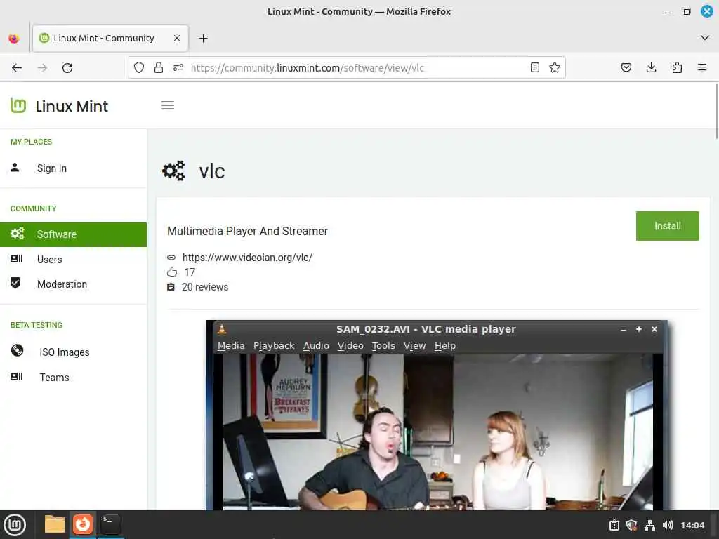
Task: Close the Linux Mint - Community tab
Action: pos(177,38)
